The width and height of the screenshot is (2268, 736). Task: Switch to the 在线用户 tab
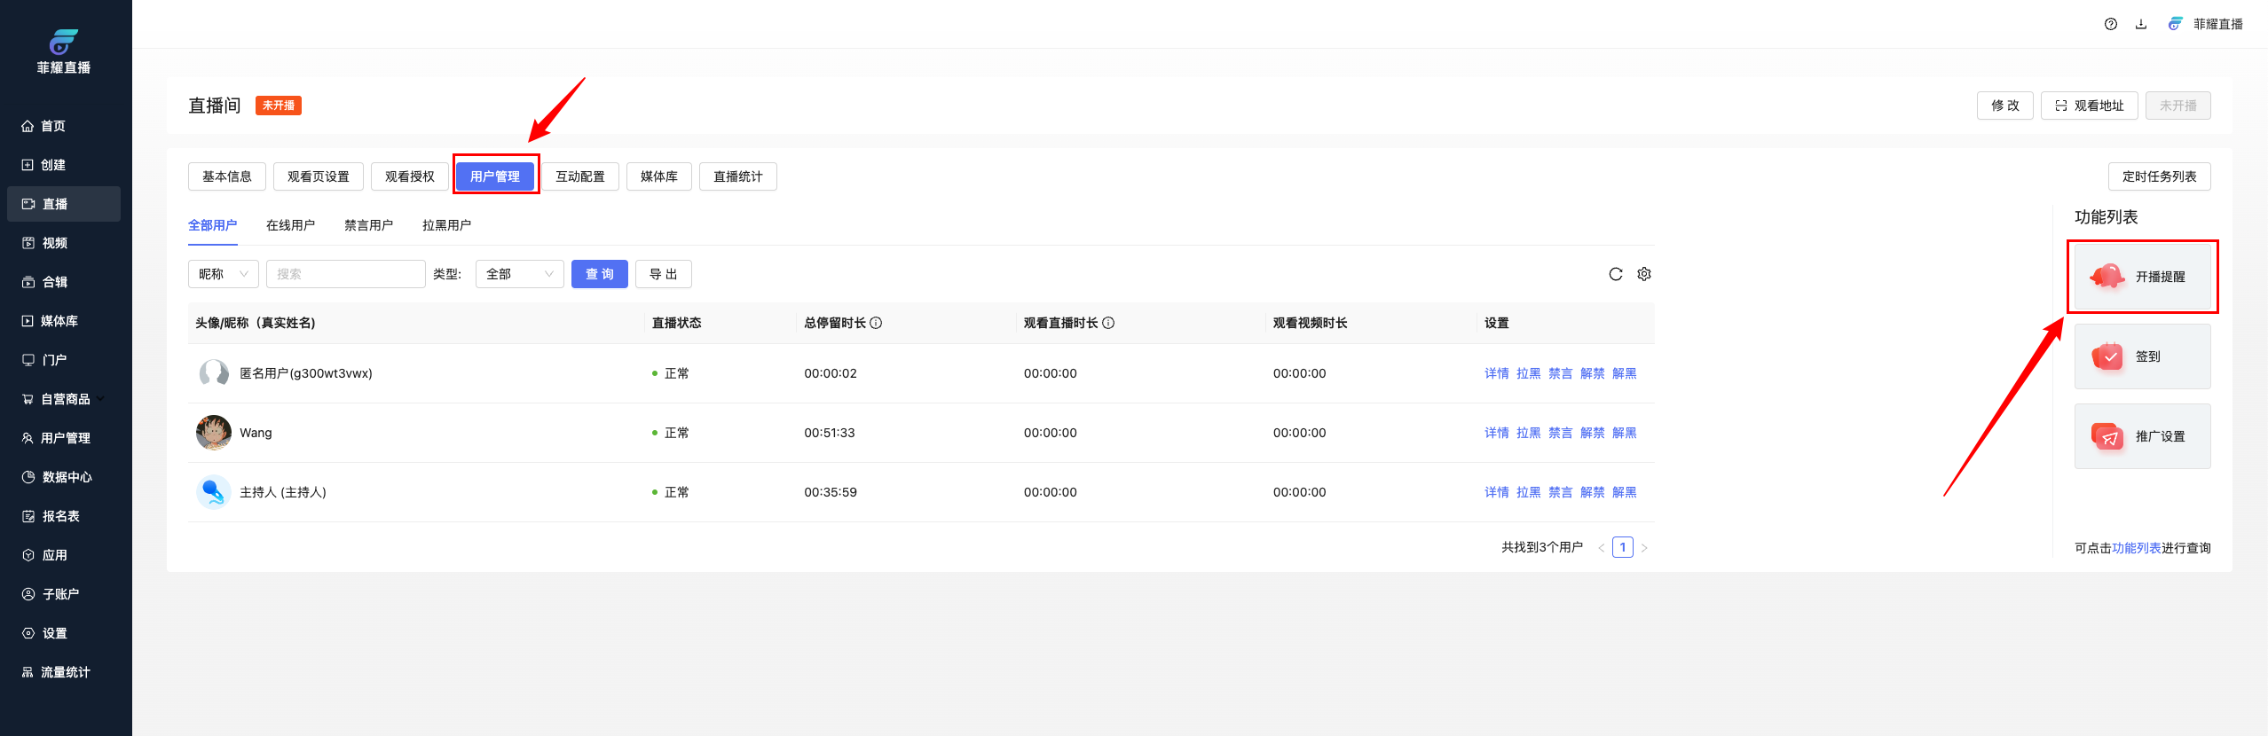[x=290, y=225]
